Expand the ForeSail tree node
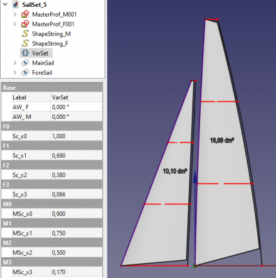The height and width of the screenshot is (278, 276). [x=15, y=72]
